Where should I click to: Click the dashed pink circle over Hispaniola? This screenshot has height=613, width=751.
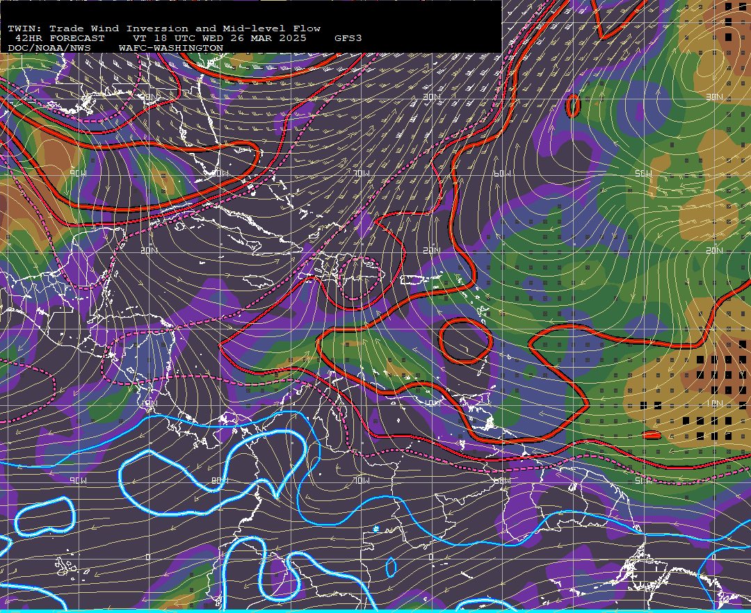pos(360,279)
